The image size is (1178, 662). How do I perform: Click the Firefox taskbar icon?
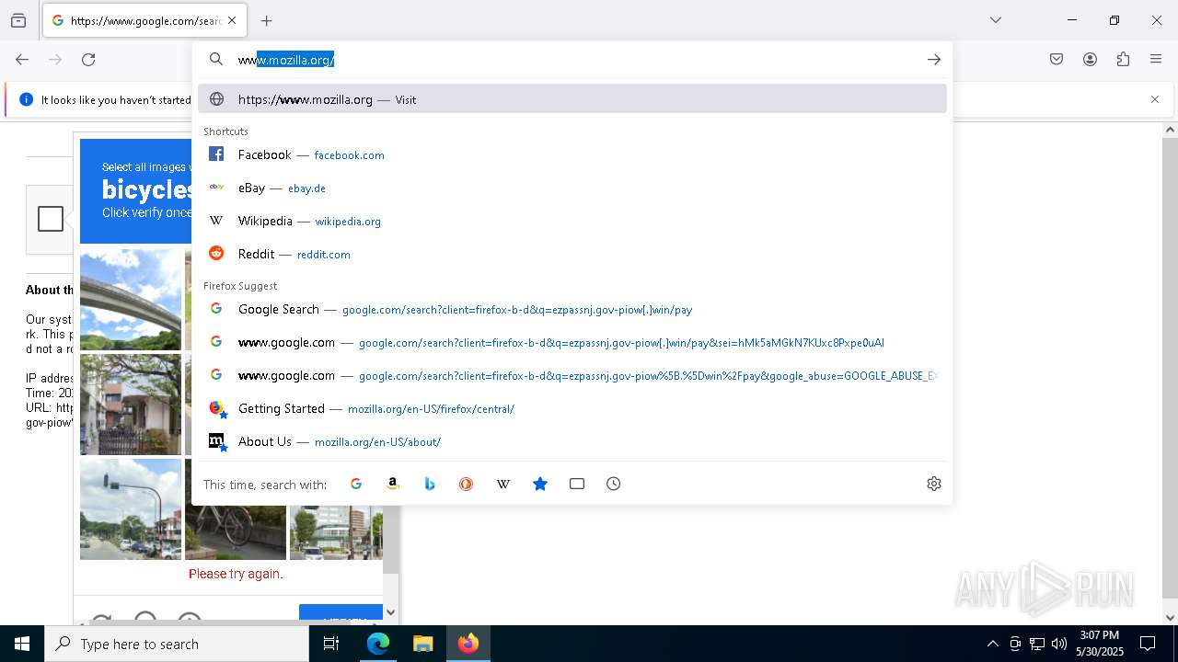pos(468,644)
